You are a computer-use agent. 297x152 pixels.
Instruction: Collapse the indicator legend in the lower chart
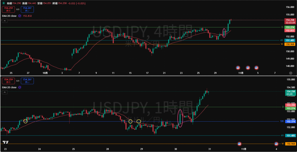click(x=4, y=92)
